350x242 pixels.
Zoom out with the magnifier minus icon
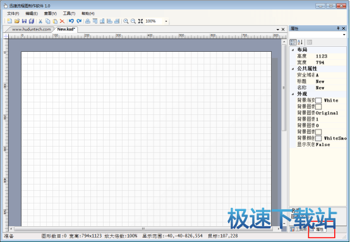pos(133,21)
